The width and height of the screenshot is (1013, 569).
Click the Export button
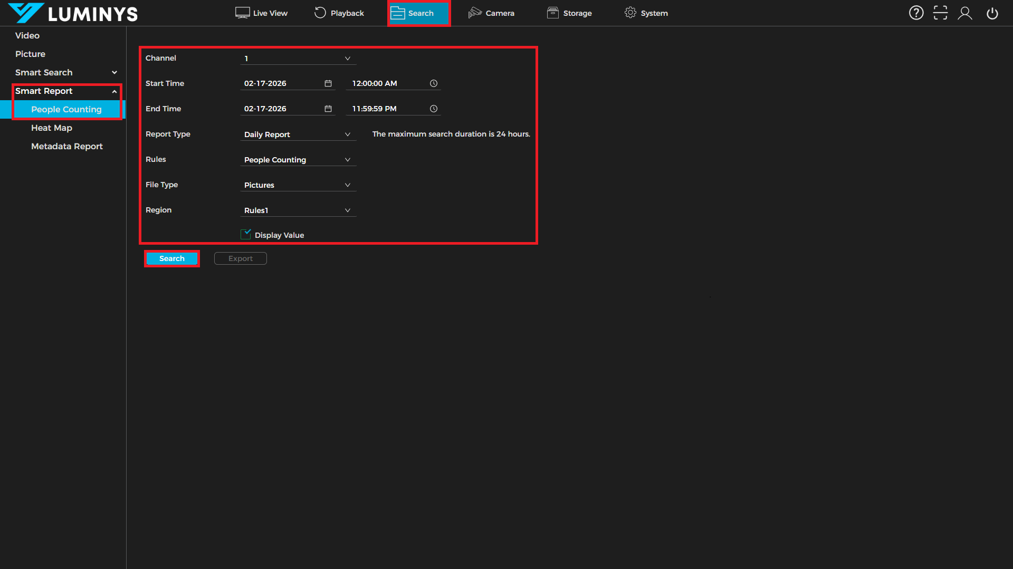(x=240, y=258)
